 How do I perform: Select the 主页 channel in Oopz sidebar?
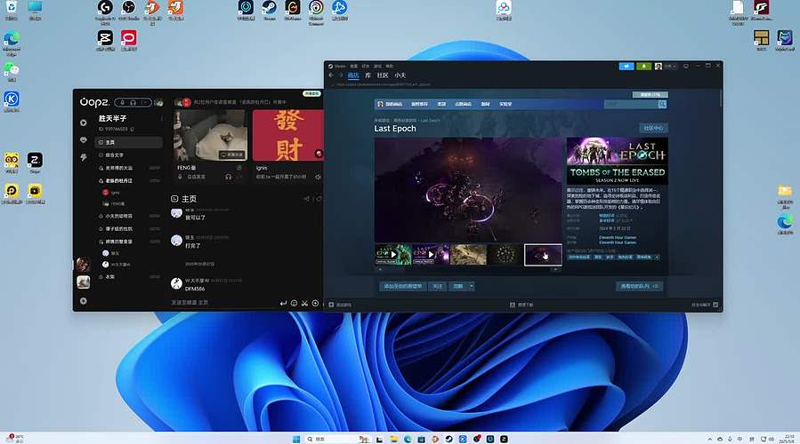pos(128,143)
